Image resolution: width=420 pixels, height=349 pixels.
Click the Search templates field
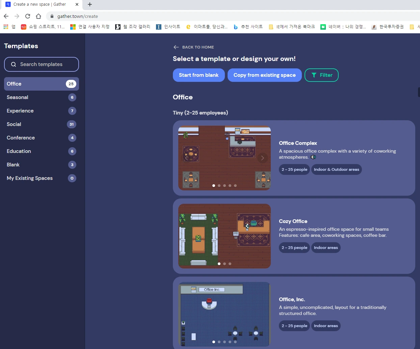42,64
